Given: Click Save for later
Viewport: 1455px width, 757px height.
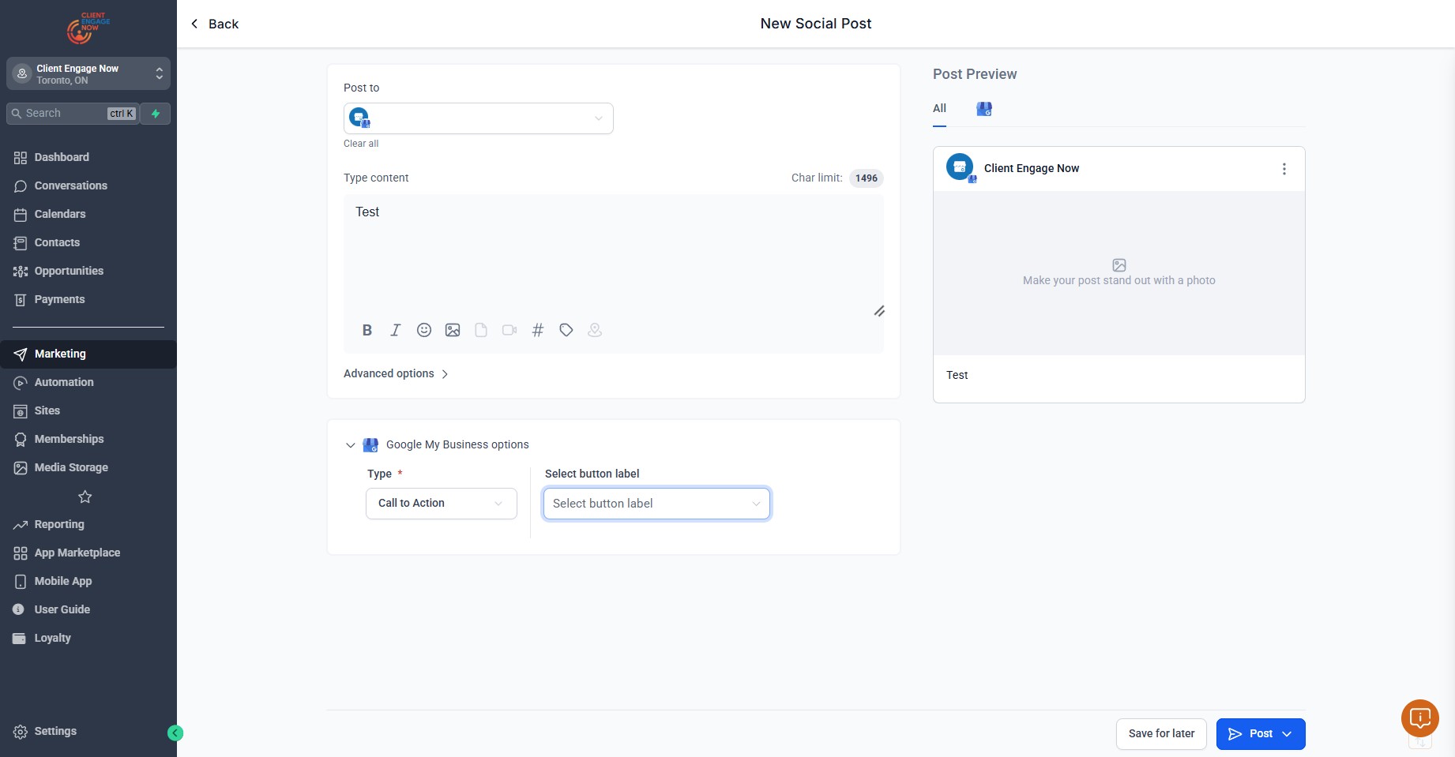Looking at the screenshot, I should 1161,734.
